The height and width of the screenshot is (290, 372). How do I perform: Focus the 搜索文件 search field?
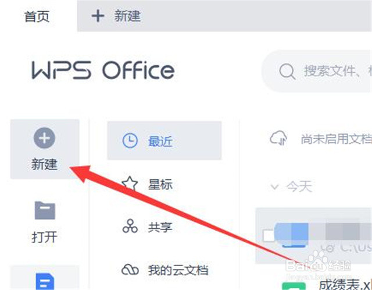[317, 71]
